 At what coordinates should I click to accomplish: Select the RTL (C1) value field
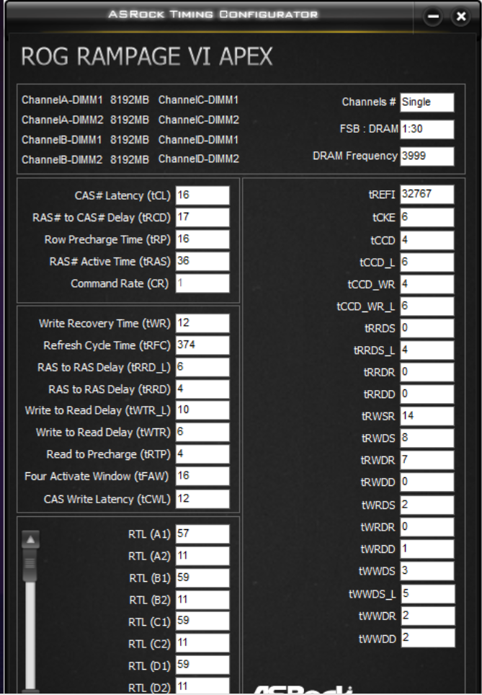(202, 621)
